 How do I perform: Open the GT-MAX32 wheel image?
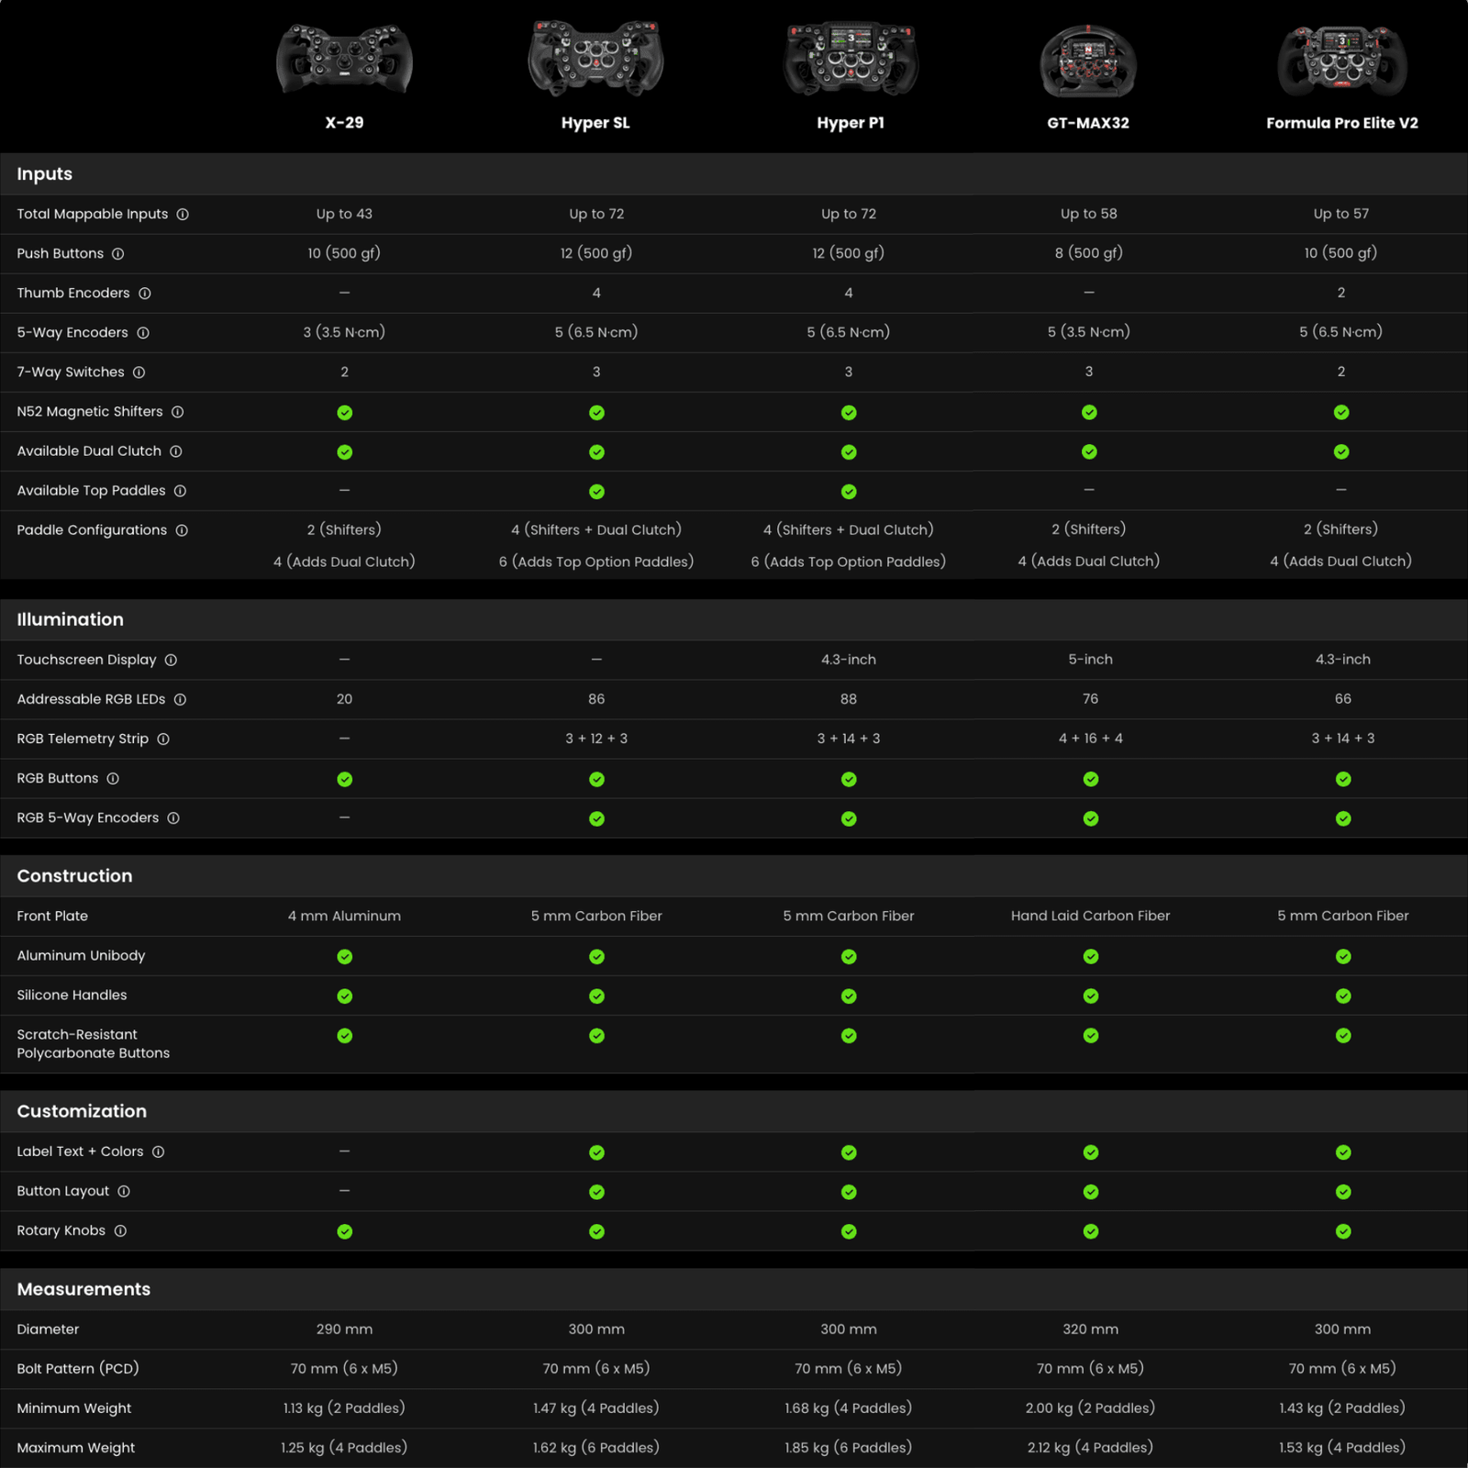click(1088, 62)
